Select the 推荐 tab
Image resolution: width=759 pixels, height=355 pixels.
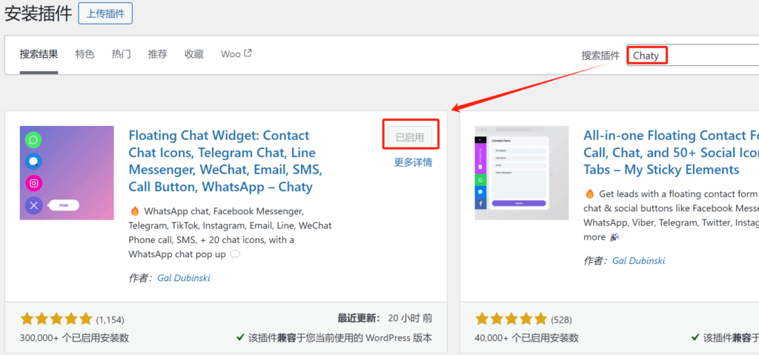(x=157, y=54)
